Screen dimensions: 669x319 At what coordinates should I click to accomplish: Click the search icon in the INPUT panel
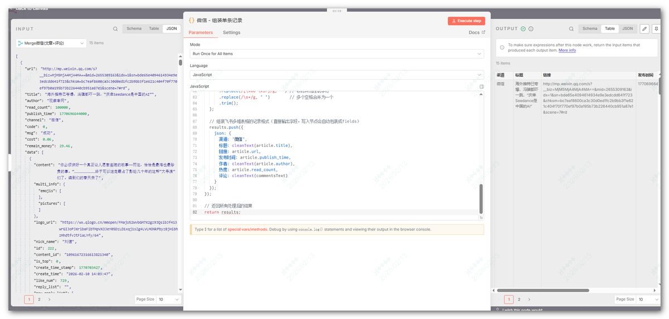click(x=115, y=29)
